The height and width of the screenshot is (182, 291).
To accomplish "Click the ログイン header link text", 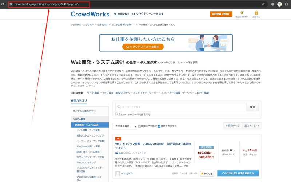I will point(256,17).
